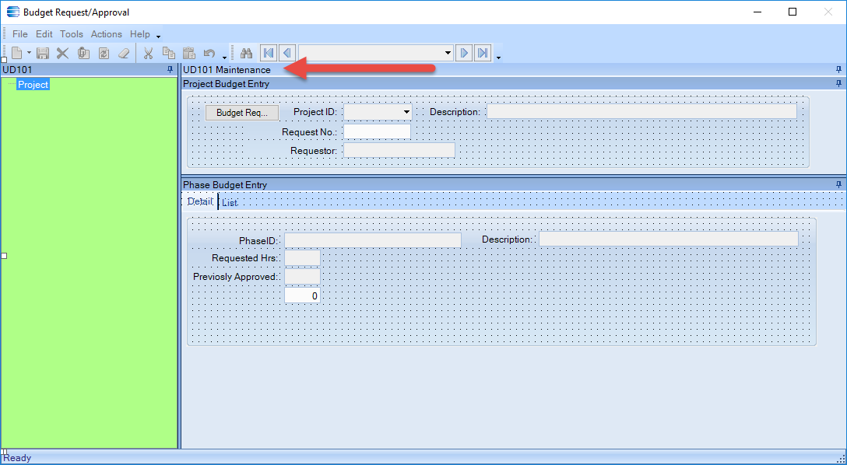847x465 pixels.
Task: Click the New document toolbar icon
Action: pos(17,53)
